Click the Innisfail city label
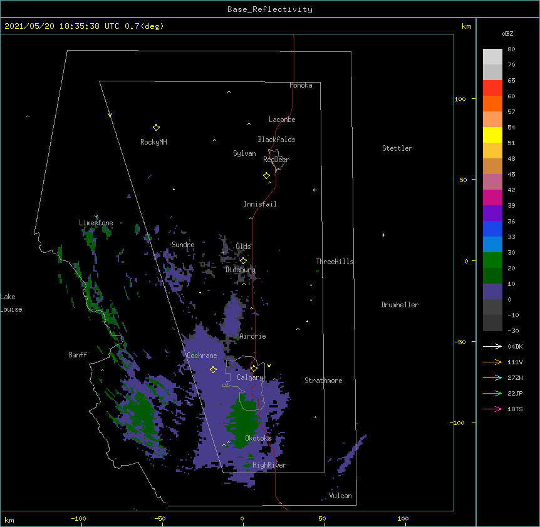 click(x=260, y=204)
